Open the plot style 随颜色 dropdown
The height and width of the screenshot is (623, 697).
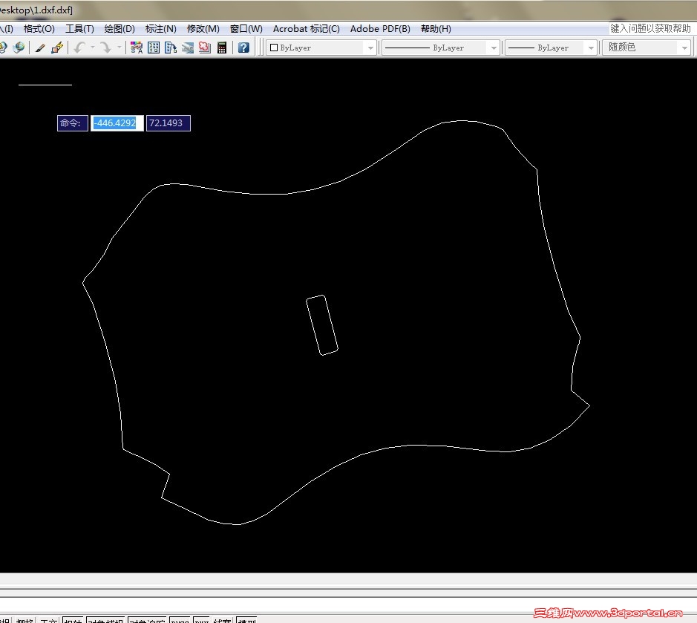[647, 48]
